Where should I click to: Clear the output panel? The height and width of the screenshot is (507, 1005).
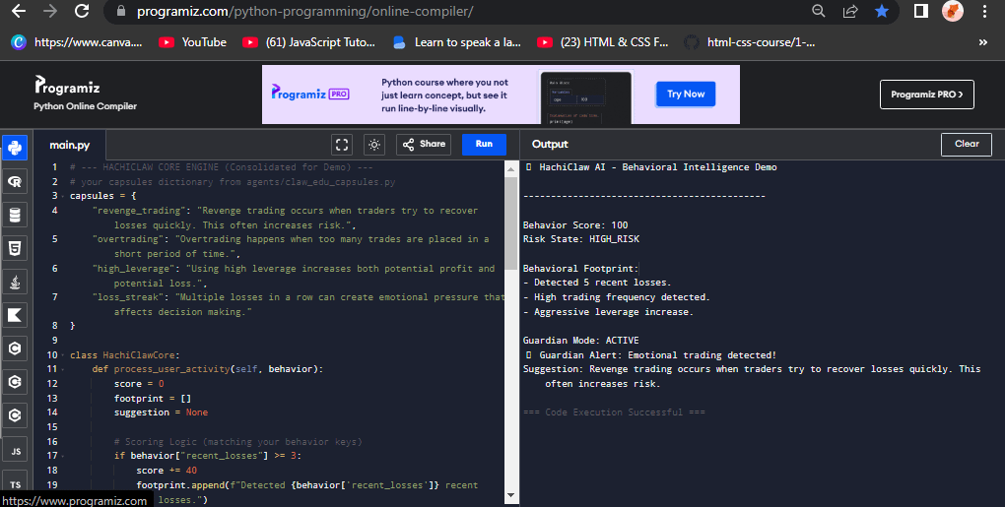tap(967, 144)
